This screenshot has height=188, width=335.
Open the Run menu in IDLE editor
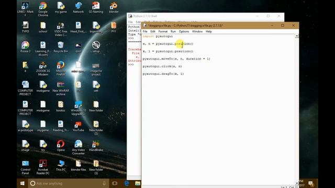173,31
